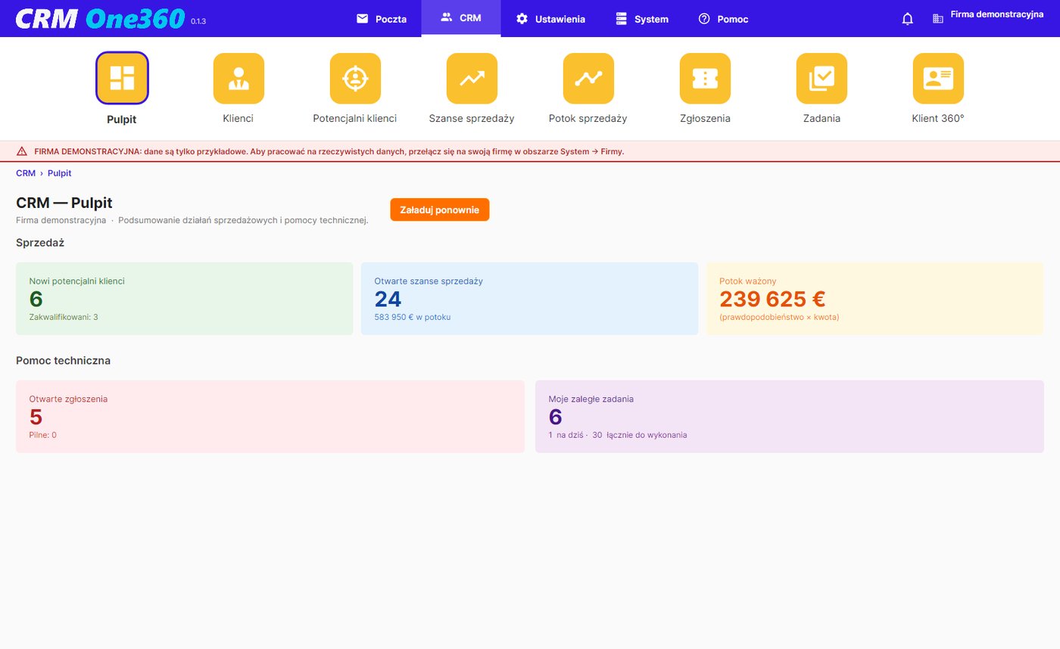Open the System menu
The width and height of the screenshot is (1060, 649).
point(642,19)
